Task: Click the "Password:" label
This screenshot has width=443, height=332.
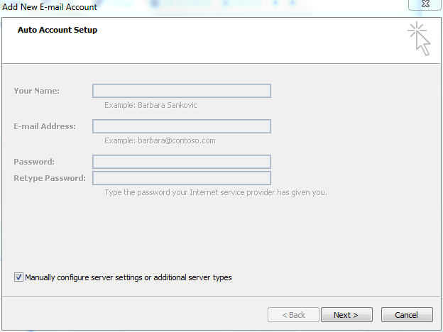Action: pyautogui.click(x=34, y=162)
